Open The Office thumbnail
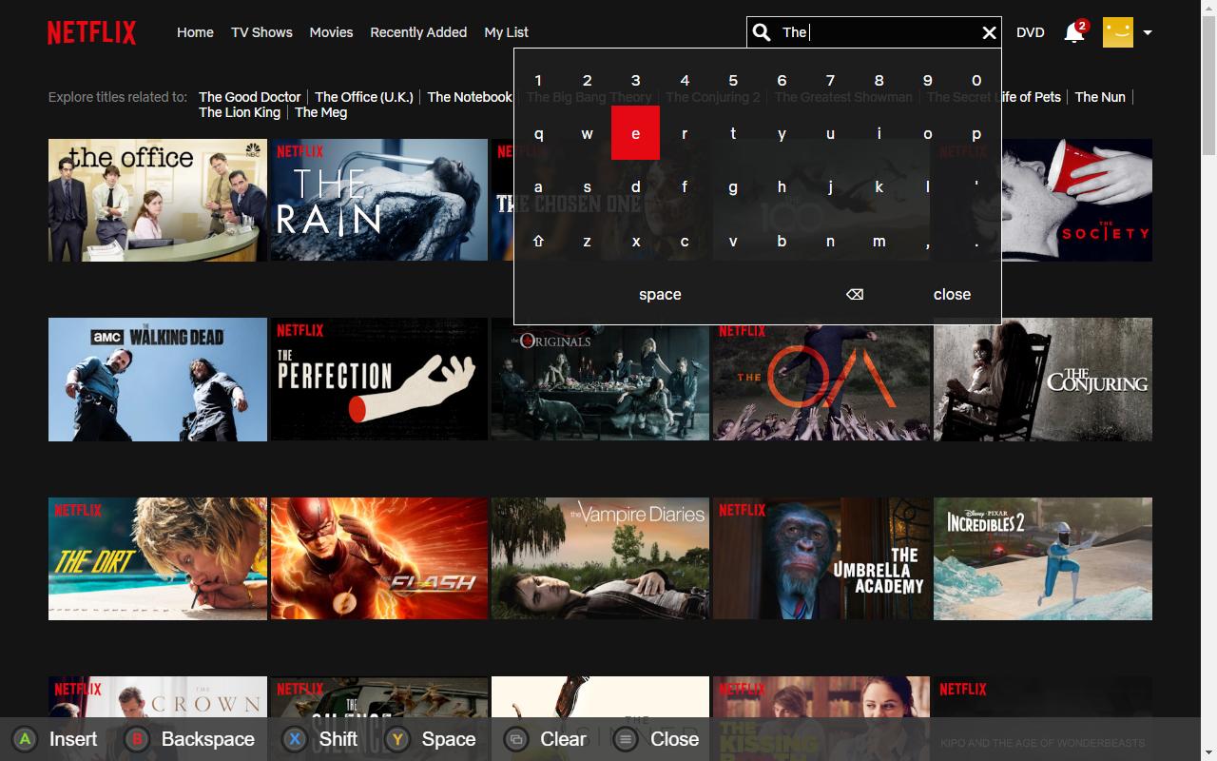The image size is (1217, 761). click(158, 200)
